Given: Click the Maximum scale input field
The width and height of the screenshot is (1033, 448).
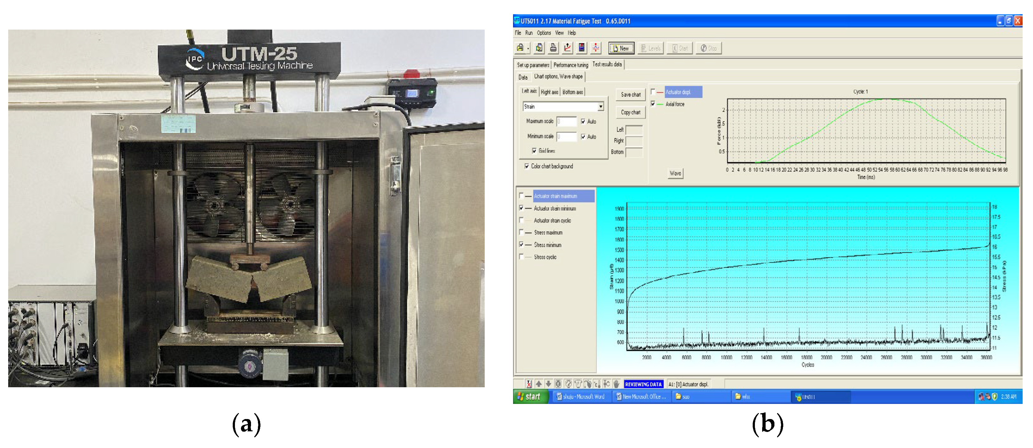Looking at the screenshot, I should pyautogui.click(x=566, y=122).
